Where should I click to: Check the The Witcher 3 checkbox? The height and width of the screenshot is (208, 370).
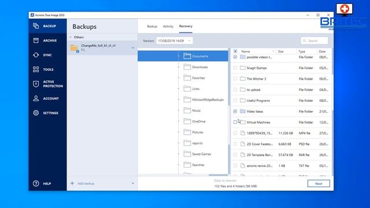coord(235,79)
